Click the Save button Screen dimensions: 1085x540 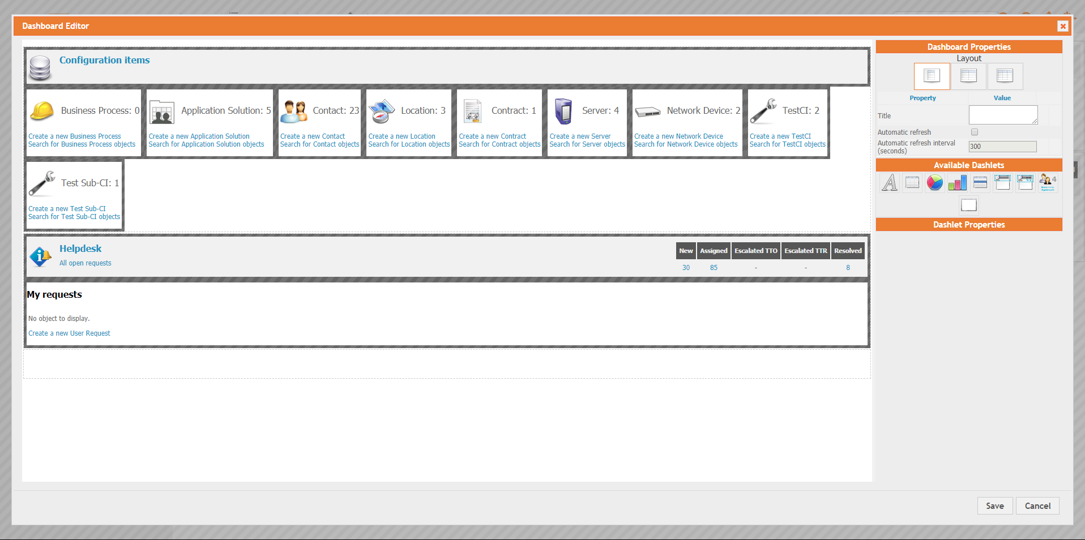click(x=994, y=506)
